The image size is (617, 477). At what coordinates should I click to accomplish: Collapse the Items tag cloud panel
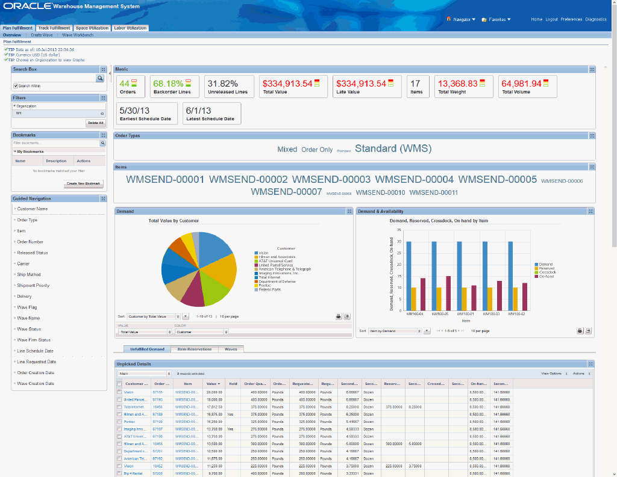coord(592,167)
